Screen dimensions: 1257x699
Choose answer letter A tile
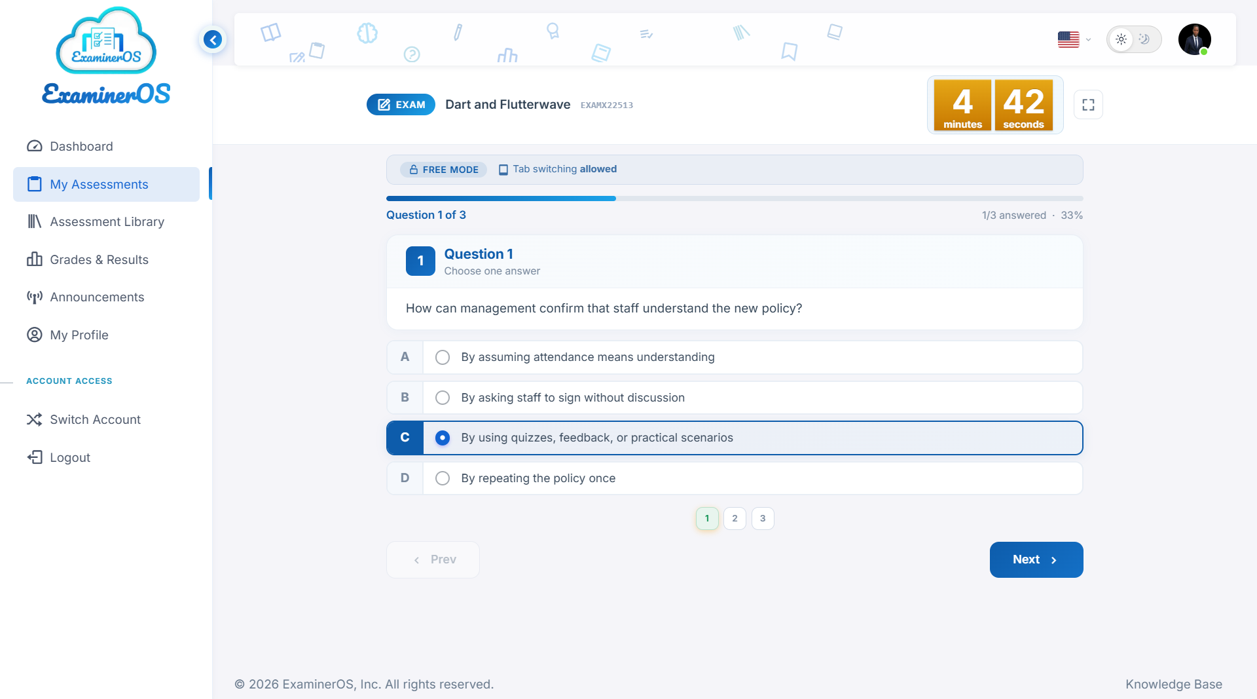click(405, 357)
